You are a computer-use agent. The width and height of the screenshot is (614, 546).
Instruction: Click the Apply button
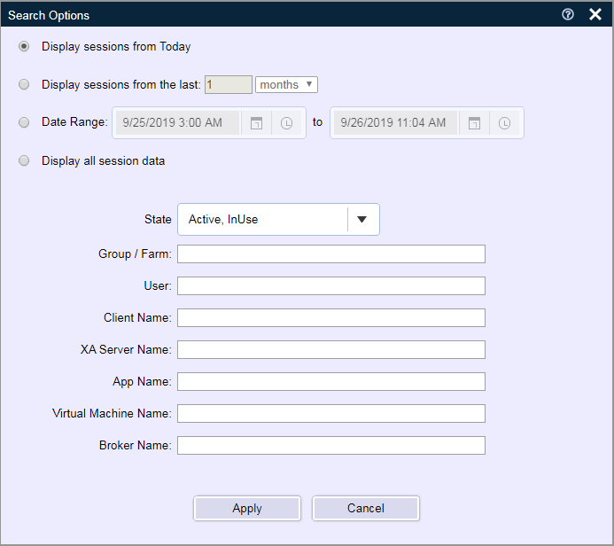pos(247,509)
